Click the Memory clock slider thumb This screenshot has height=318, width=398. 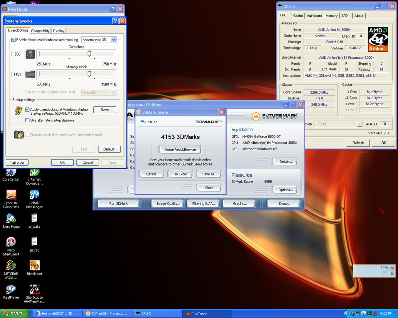[89, 74]
